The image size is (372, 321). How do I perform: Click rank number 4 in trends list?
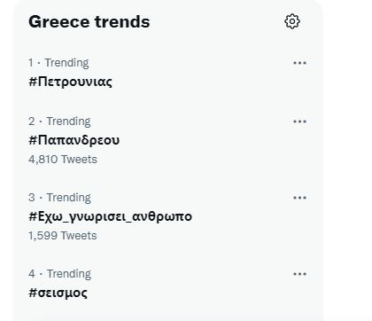click(x=32, y=274)
